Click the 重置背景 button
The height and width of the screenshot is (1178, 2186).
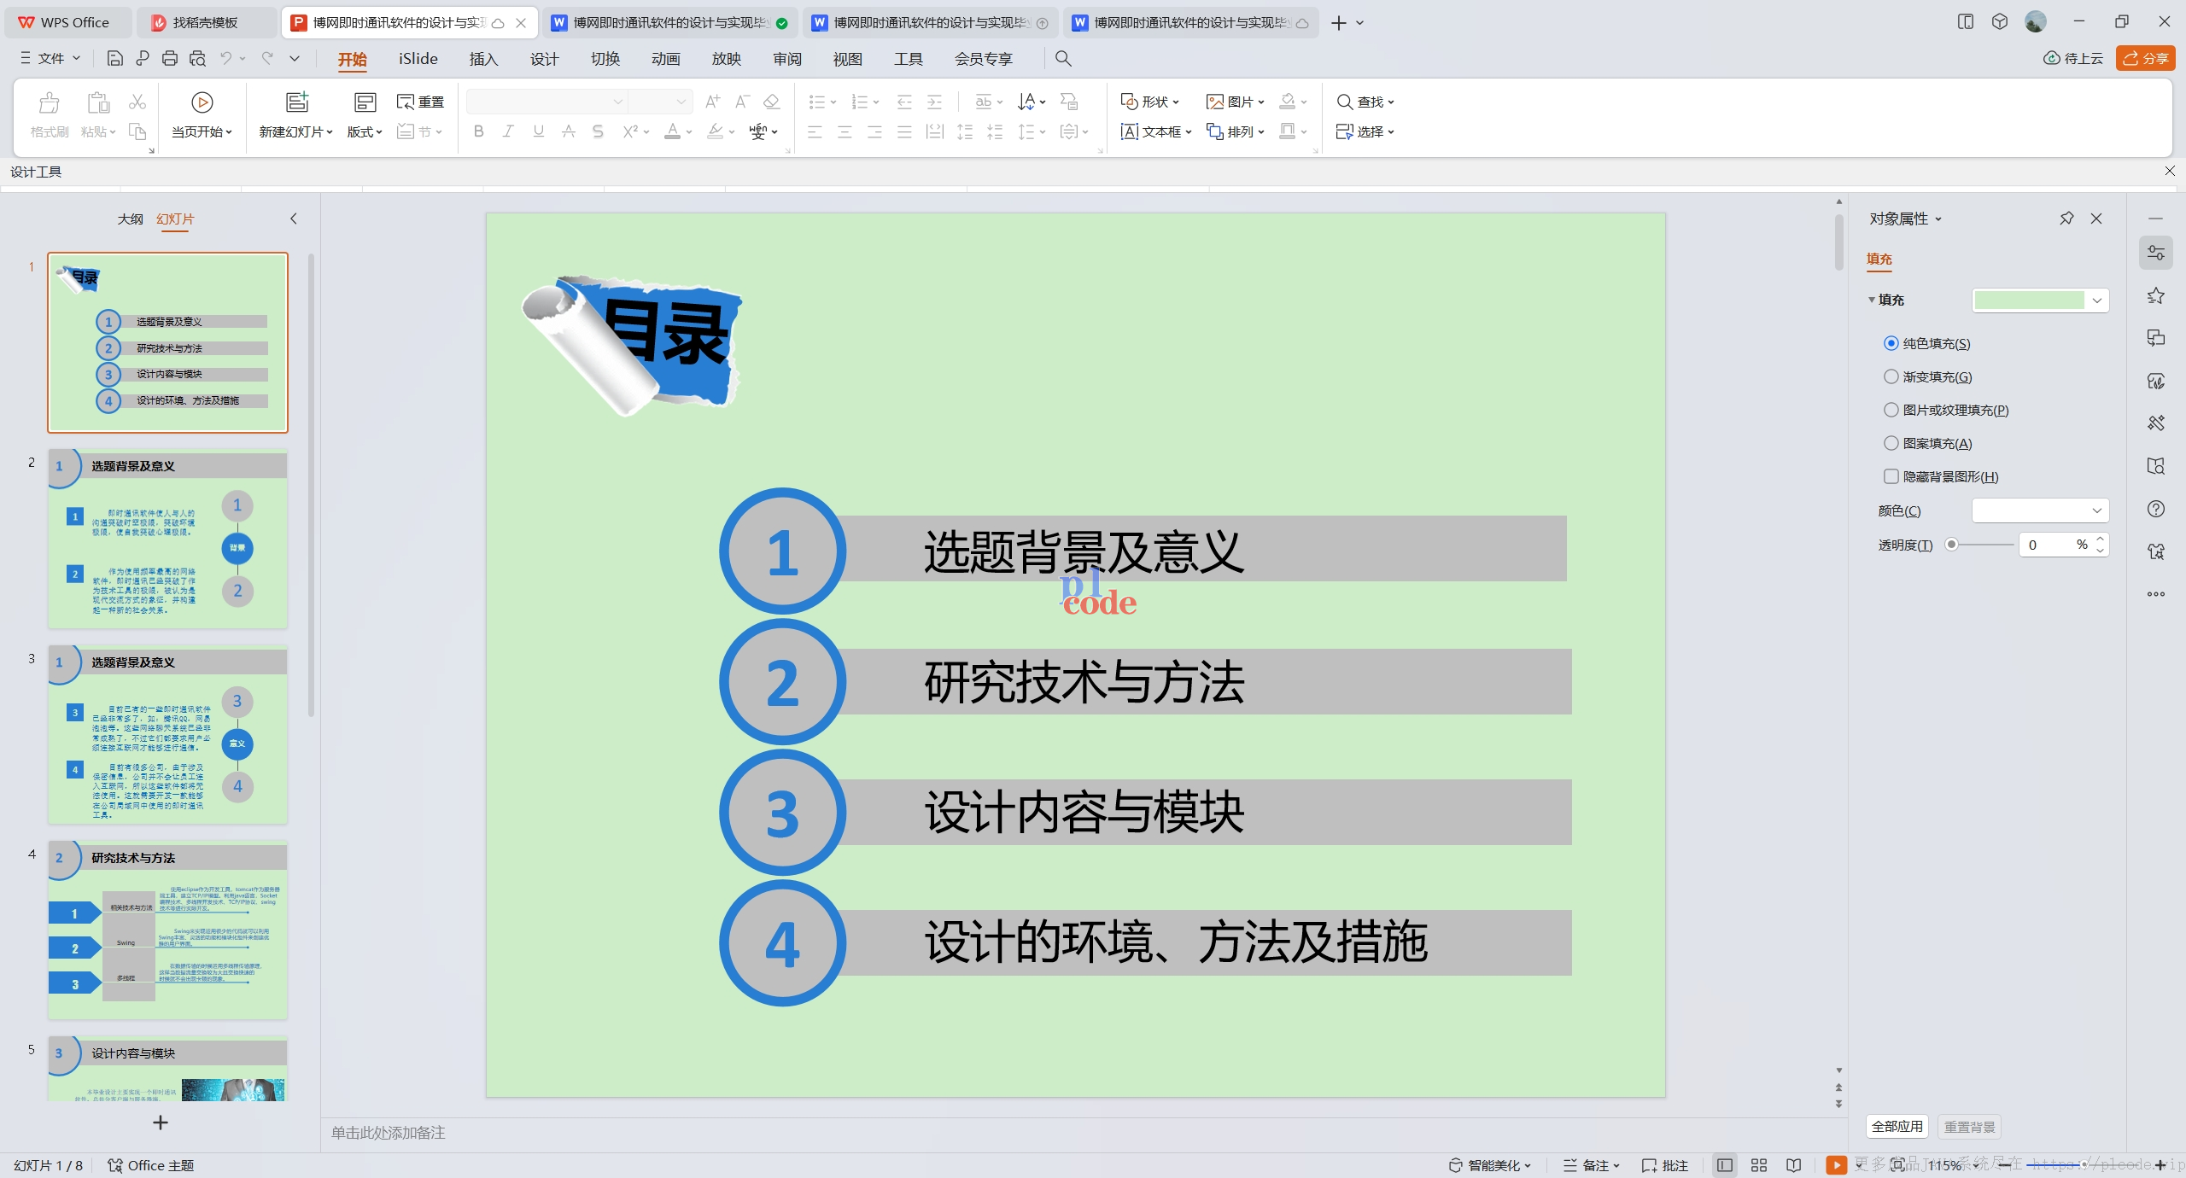pyautogui.click(x=1969, y=1126)
